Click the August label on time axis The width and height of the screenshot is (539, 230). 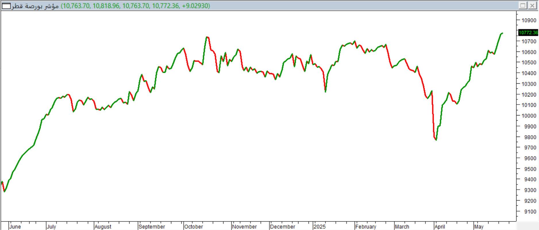pos(103,227)
